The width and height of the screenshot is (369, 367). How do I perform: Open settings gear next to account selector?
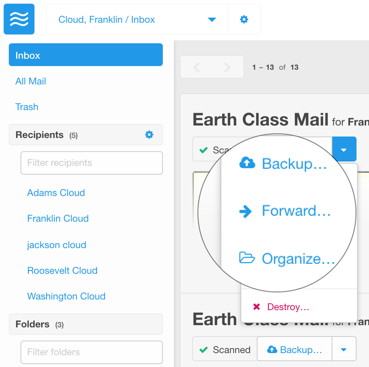pos(244,19)
